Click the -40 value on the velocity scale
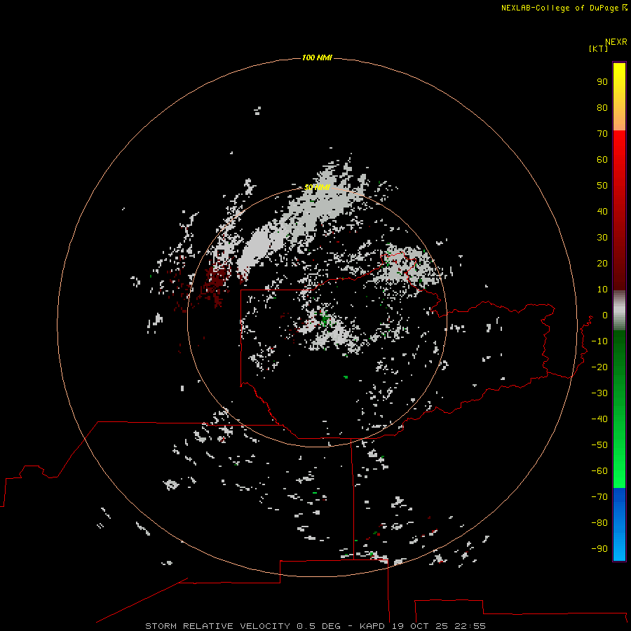 point(599,419)
